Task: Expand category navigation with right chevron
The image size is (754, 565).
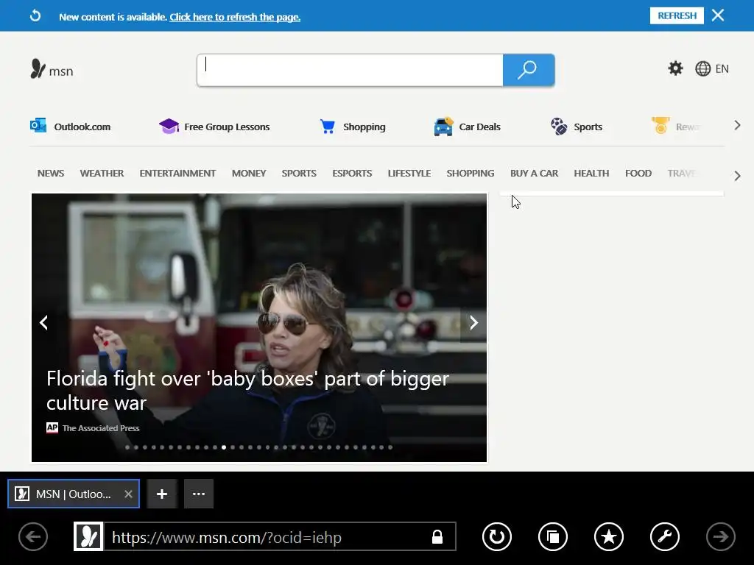Action: [737, 176]
